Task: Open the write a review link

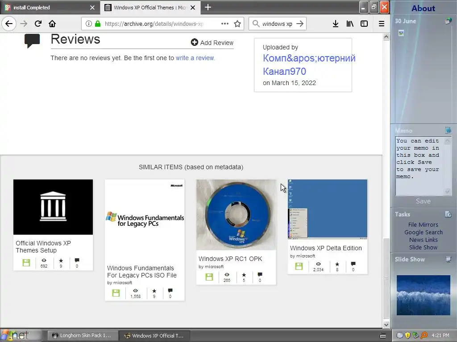Action: (x=195, y=58)
